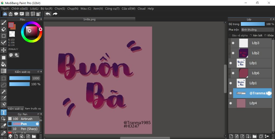Image resolution: width=275 pixels, height=139 pixels.
Task: Add a new layer folder
Action: pos(255,136)
